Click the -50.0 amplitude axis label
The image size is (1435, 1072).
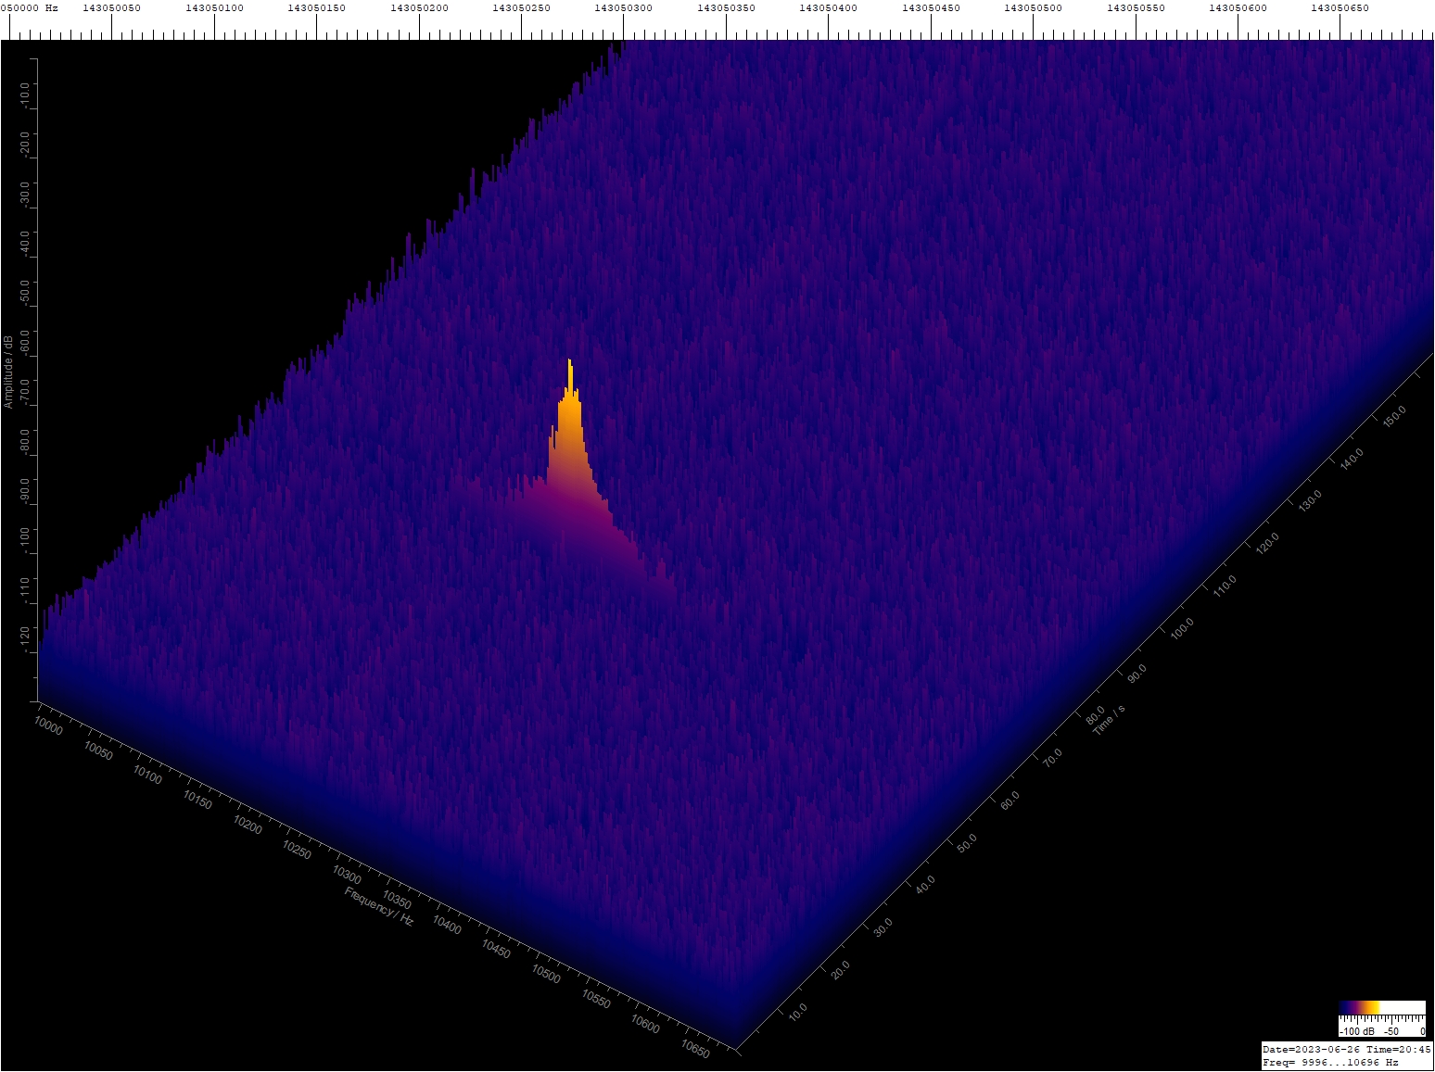coord(25,292)
